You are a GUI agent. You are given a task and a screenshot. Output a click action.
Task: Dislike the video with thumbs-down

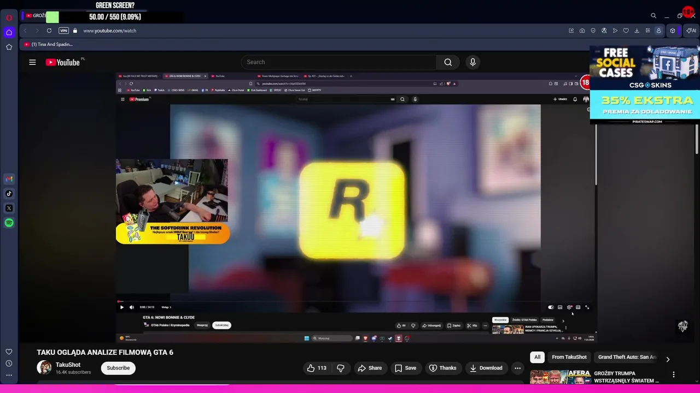[x=340, y=368]
